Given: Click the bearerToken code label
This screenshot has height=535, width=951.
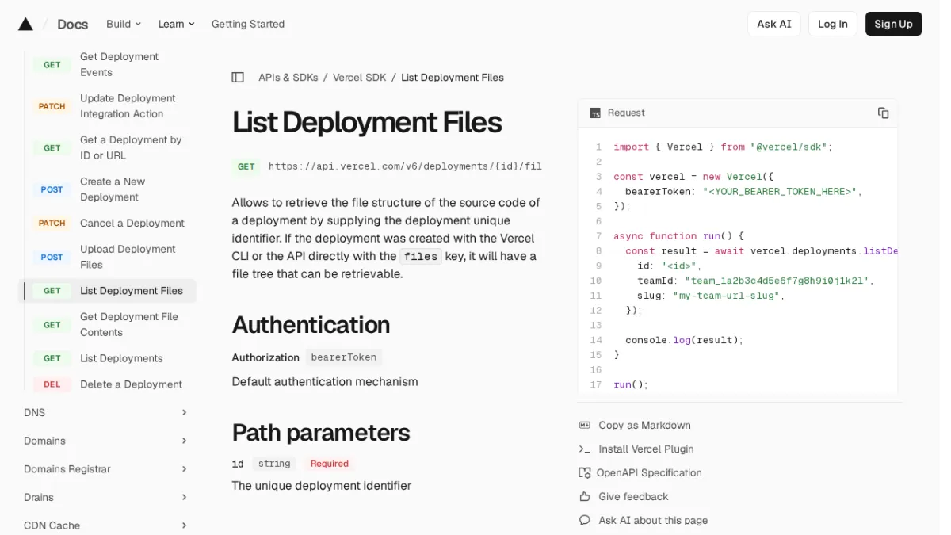Looking at the screenshot, I should pyautogui.click(x=344, y=357).
